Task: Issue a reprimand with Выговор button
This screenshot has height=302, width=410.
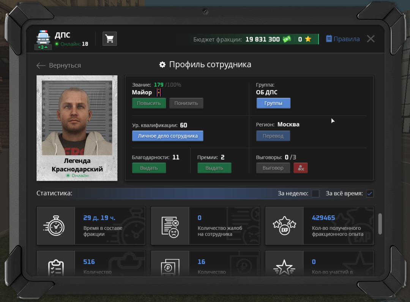Action: [x=273, y=168]
